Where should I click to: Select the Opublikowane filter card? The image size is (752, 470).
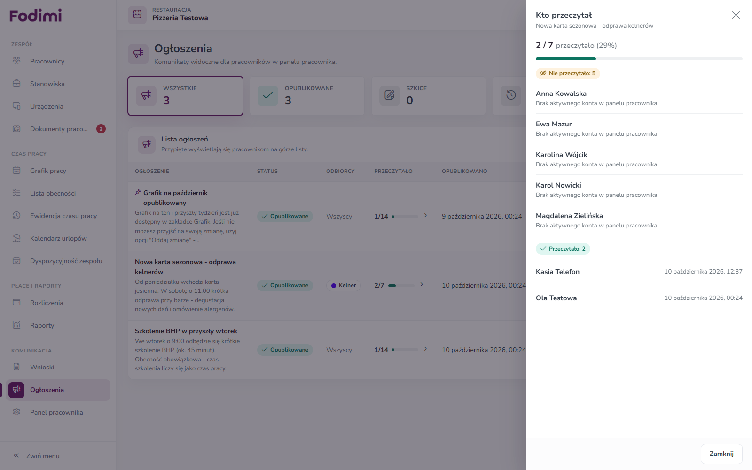[307, 96]
